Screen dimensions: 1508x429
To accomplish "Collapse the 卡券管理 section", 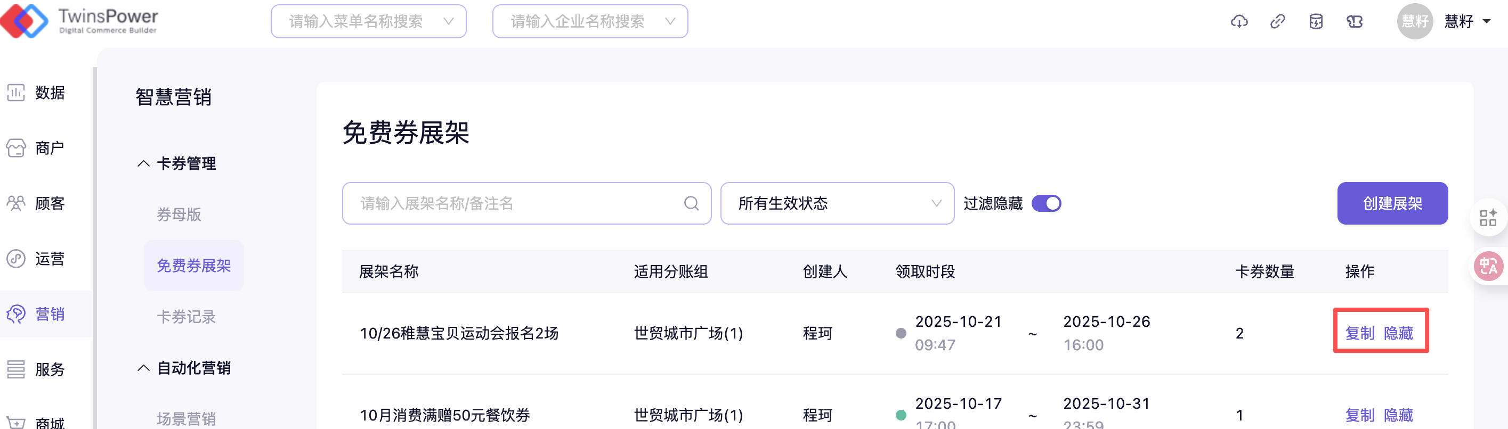I will [x=143, y=163].
